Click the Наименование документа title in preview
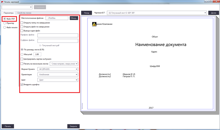Image resolution: width=220 pixels, height=130 pixels. [x=161, y=44]
